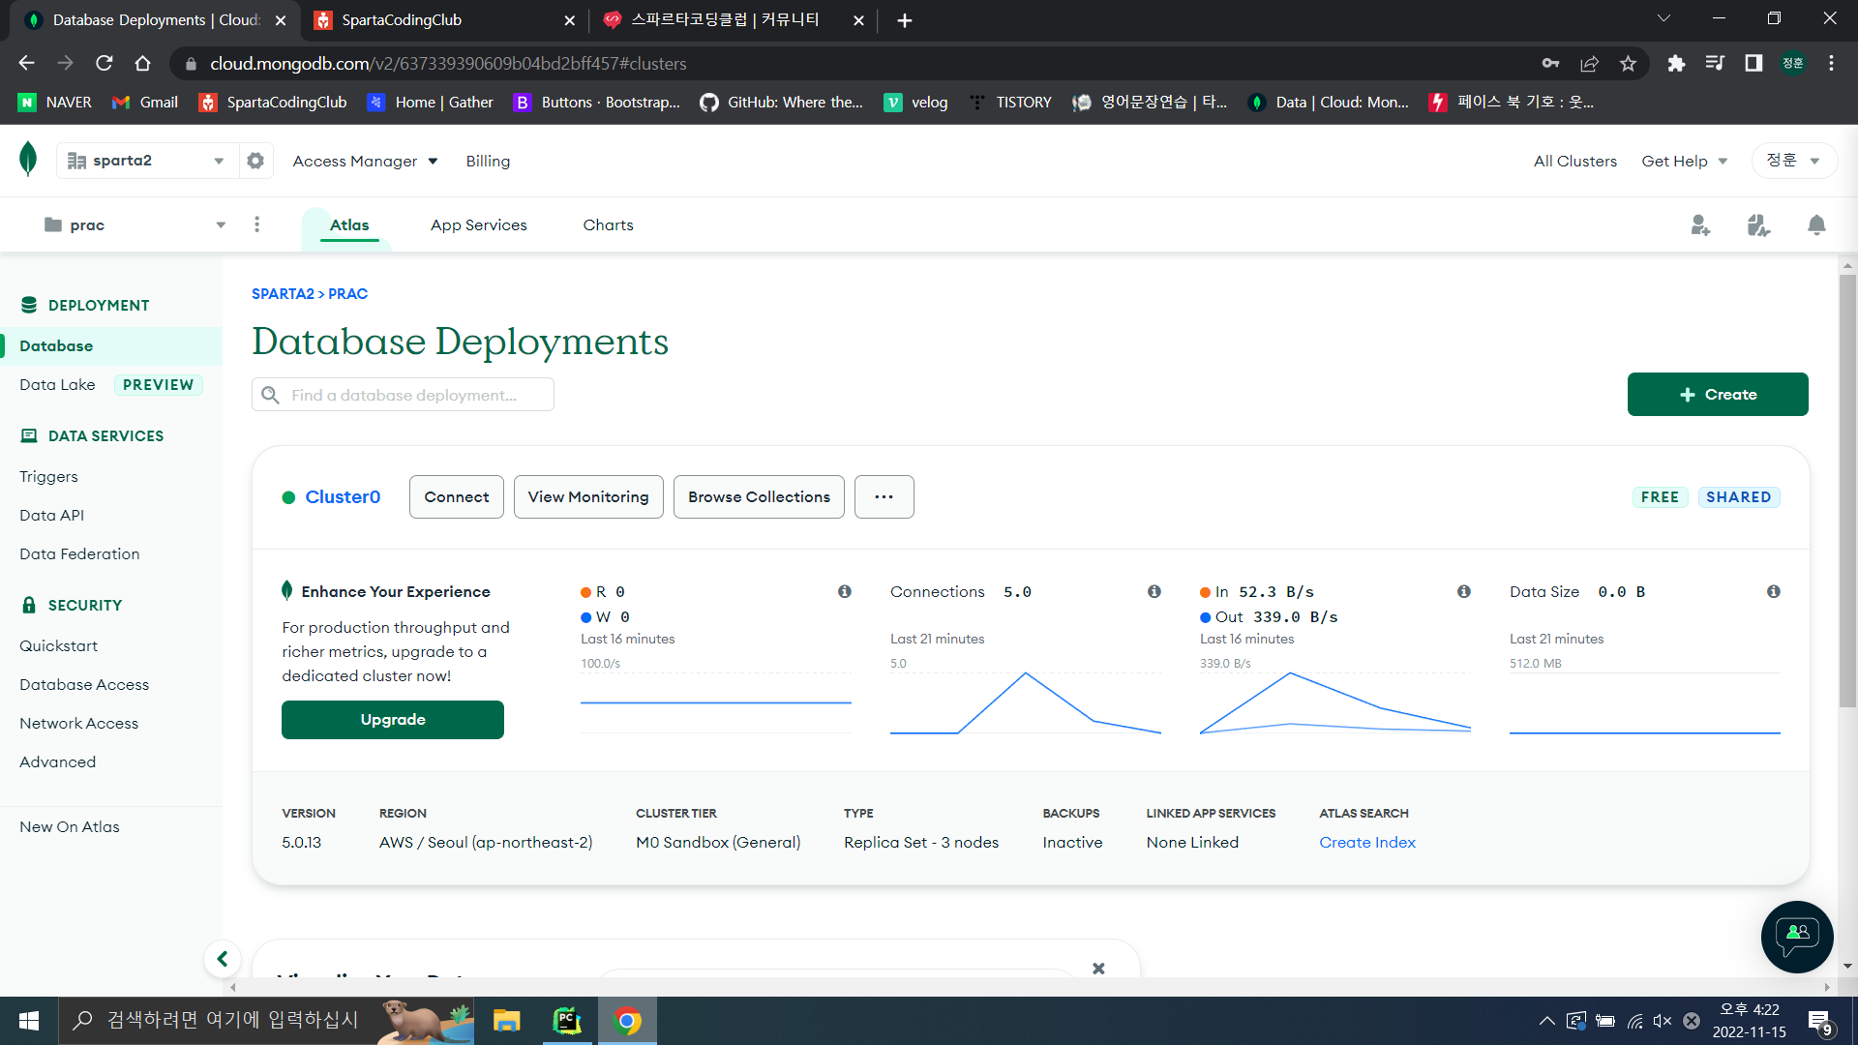Screen dimensions: 1858x1045
Task: Open Triggers in the sidebar
Action: (48, 477)
